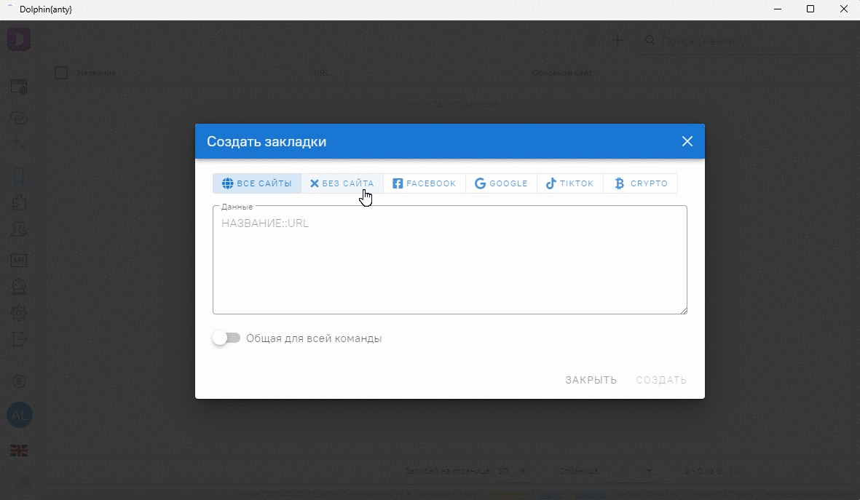Close the 'Создать закладки' dialog with X
This screenshot has width=860, height=500.
(x=687, y=141)
